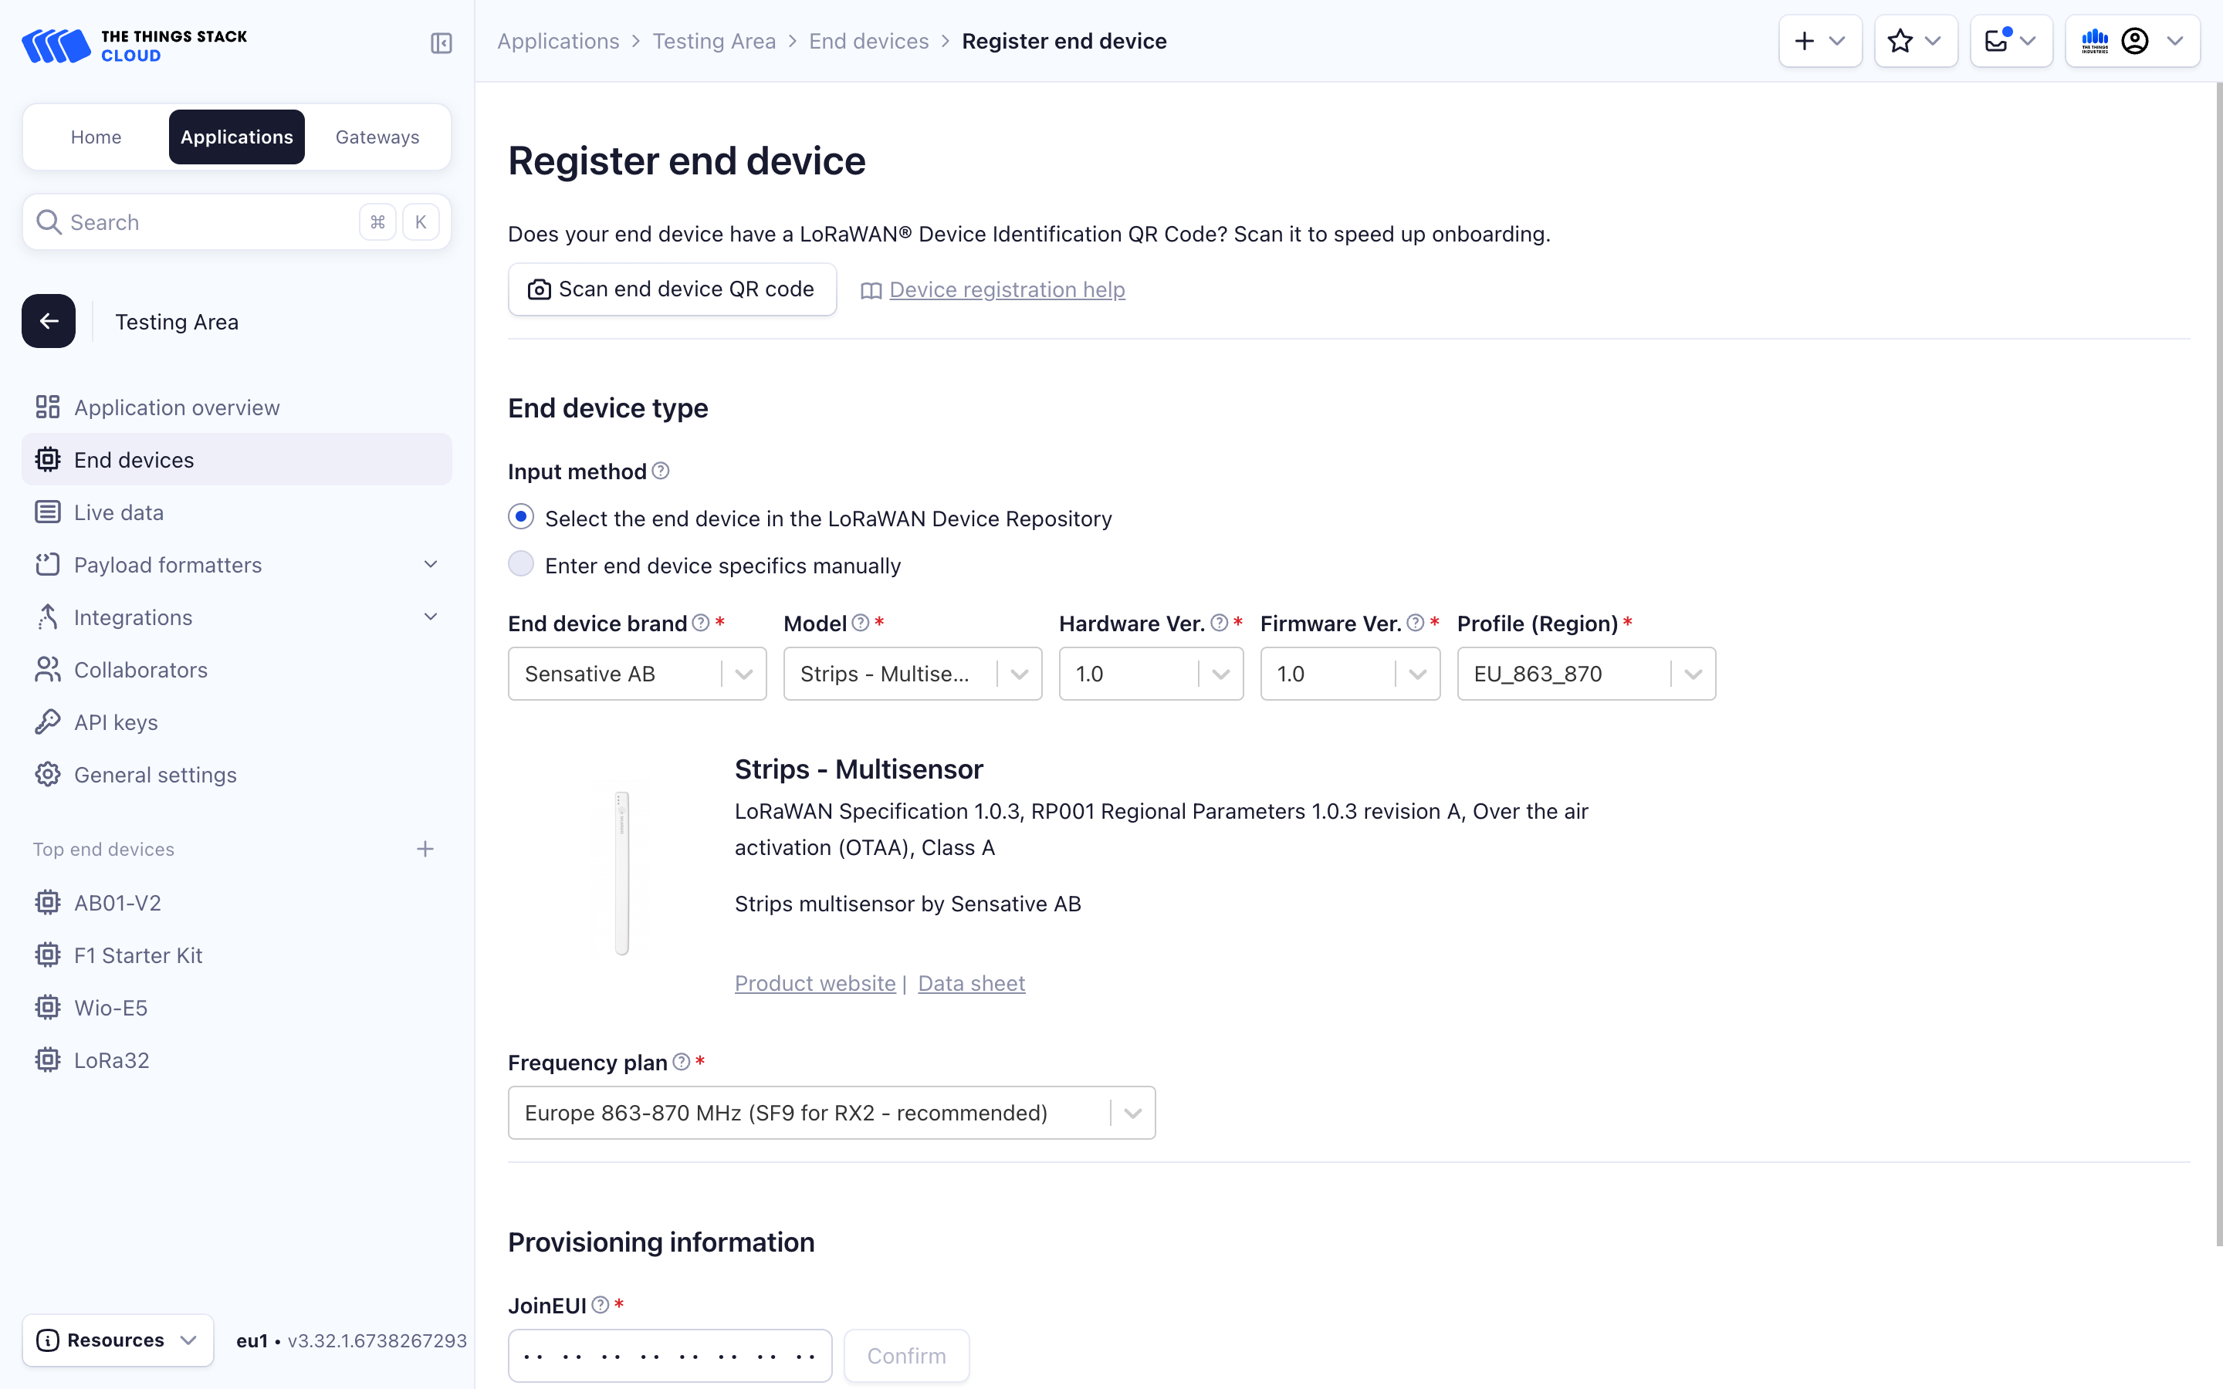Expand the End device brand dropdown
Screen dimensions: 2223x1389
(x=744, y=674)
